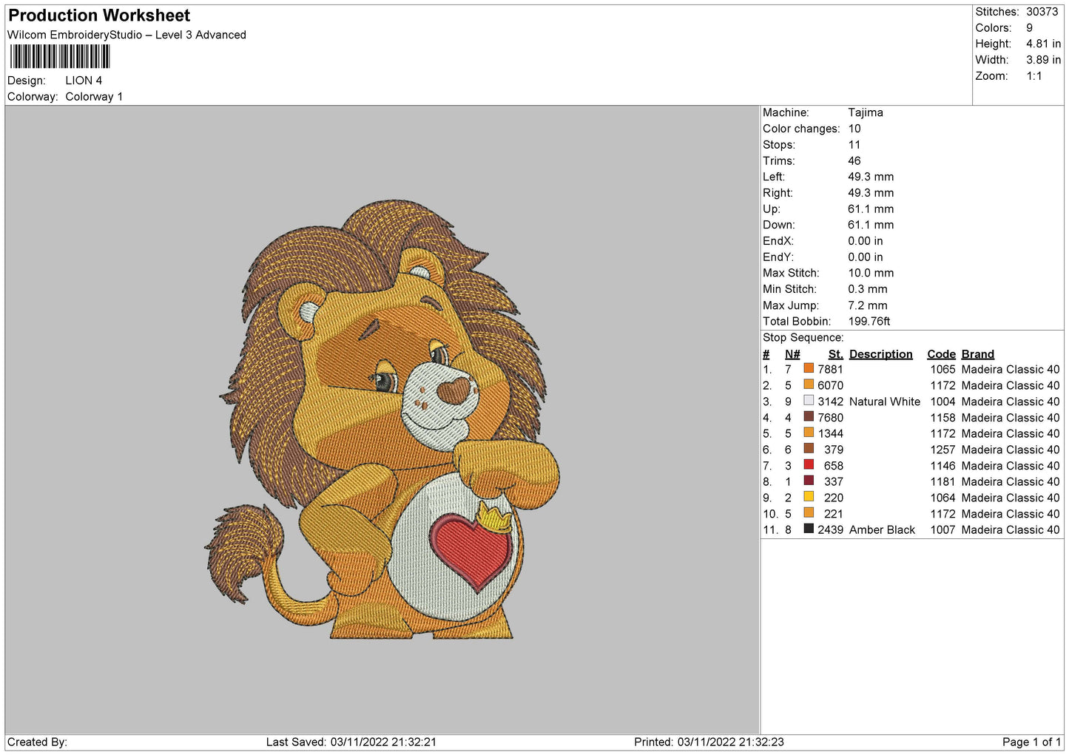Image resolution: width=1069 pixels, height=755 pixels.
Task: Click the 'Code' column header
Action: [x=942, y=354]
